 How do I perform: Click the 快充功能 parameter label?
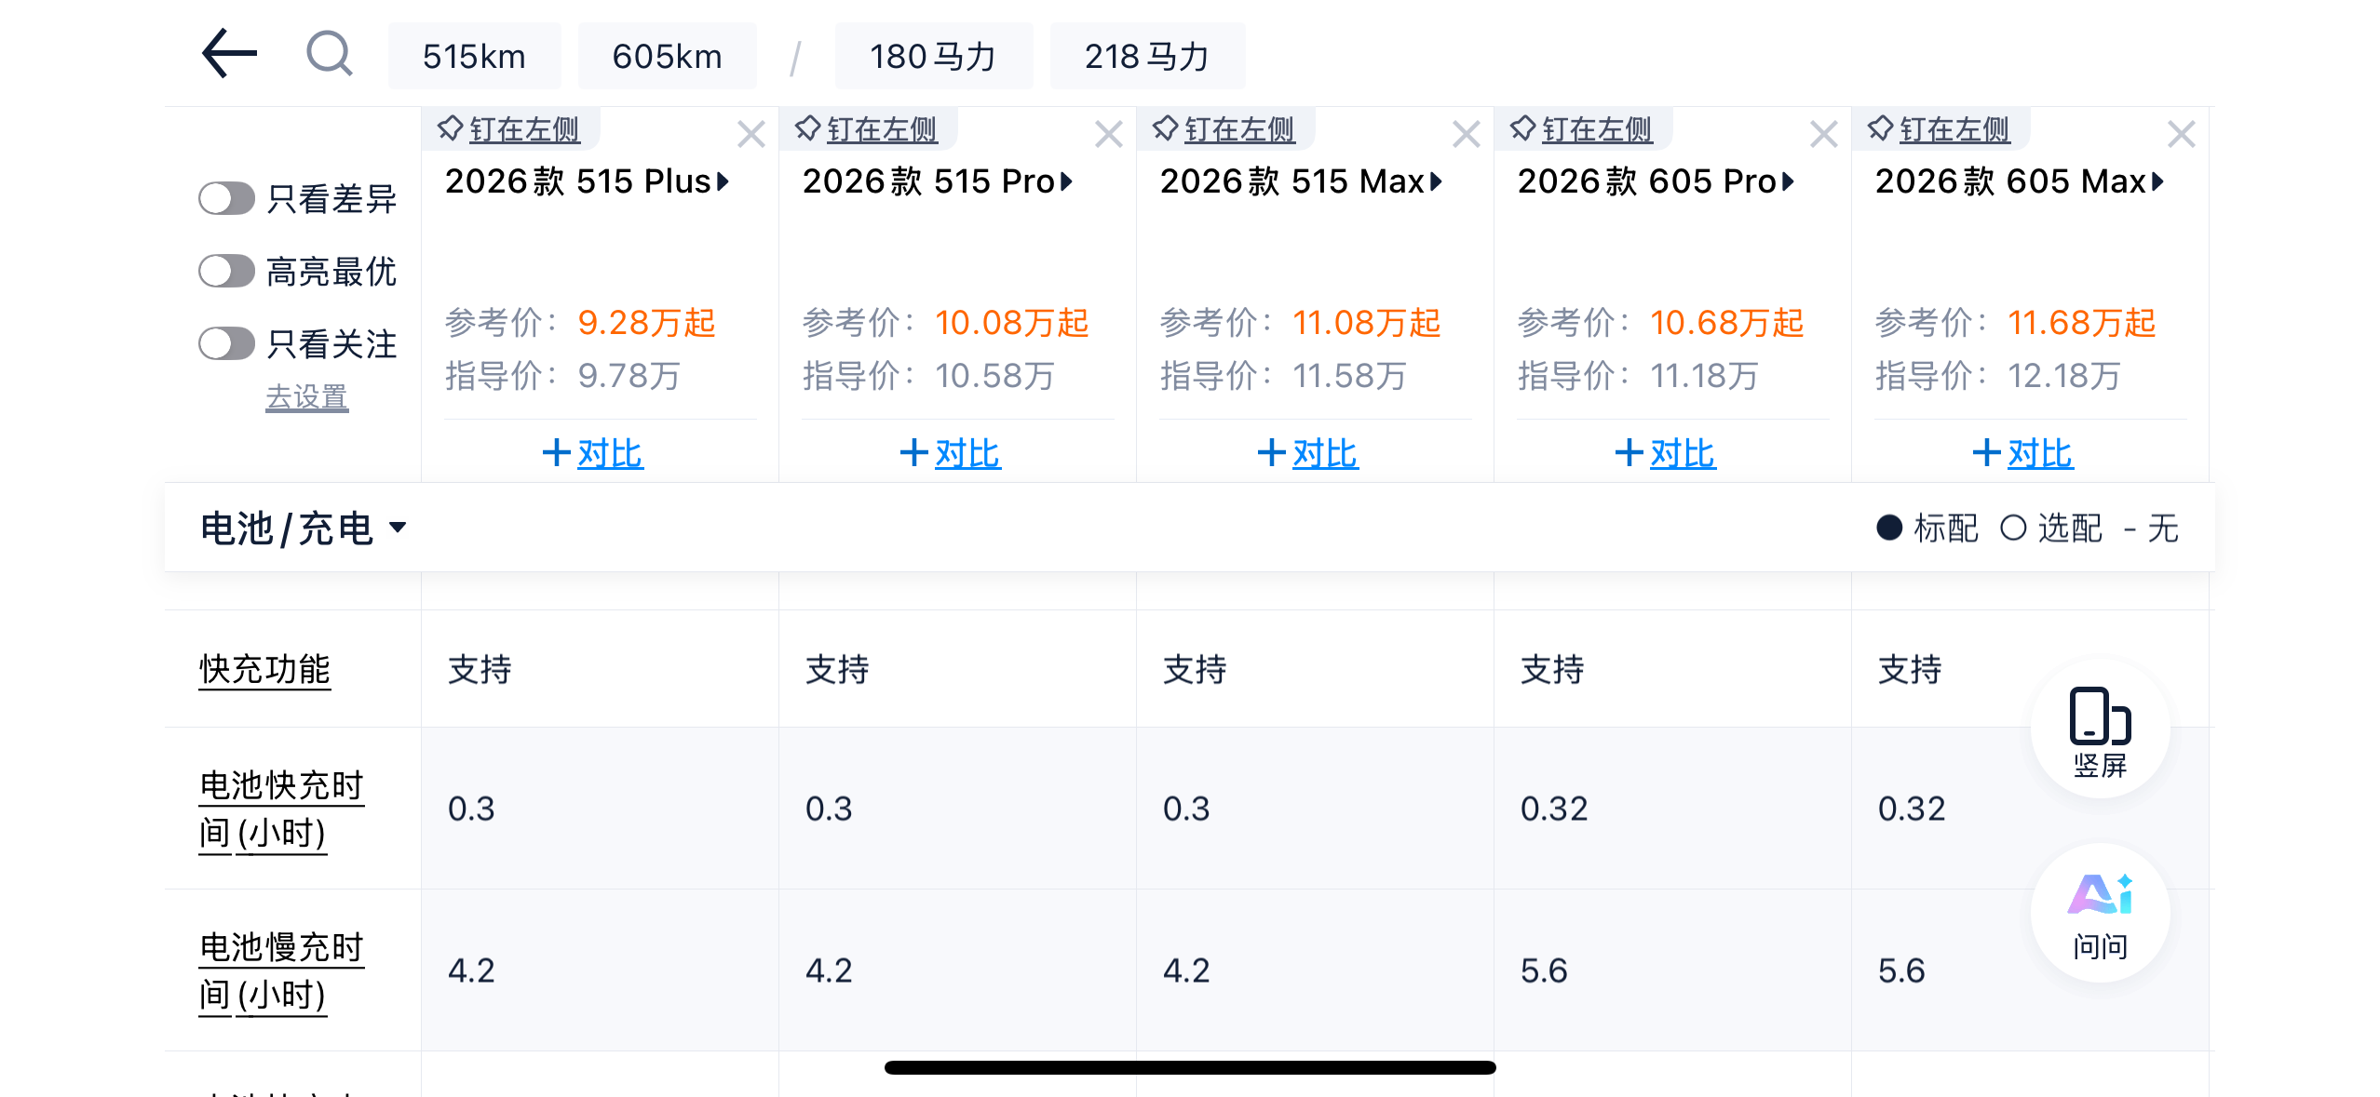(264, 669)
